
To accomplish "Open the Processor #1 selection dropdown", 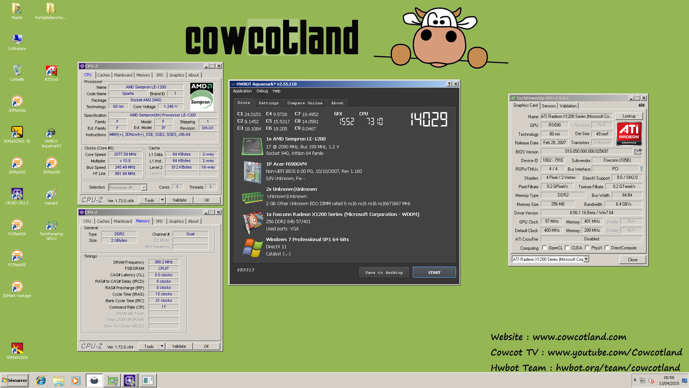I will [x=144, y=188].
